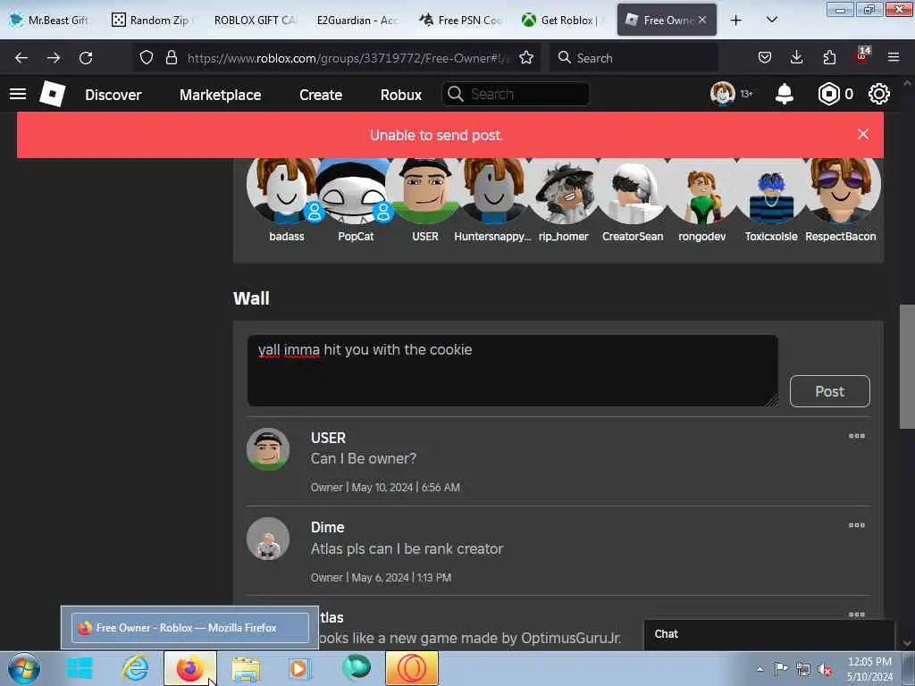Image resolution: width=915 pixels, height=686 pixels.
Task: Open Firefox application hamburger menu
Action: (894, 57)
